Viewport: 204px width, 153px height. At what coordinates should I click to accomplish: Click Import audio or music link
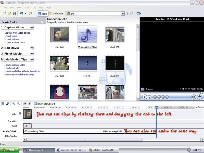(x=15, y=42)
